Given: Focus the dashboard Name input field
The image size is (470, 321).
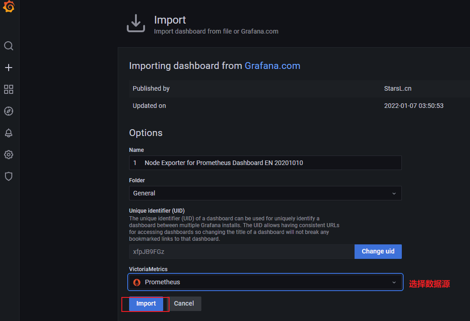Looking at the screenshot, I should 265,163.
